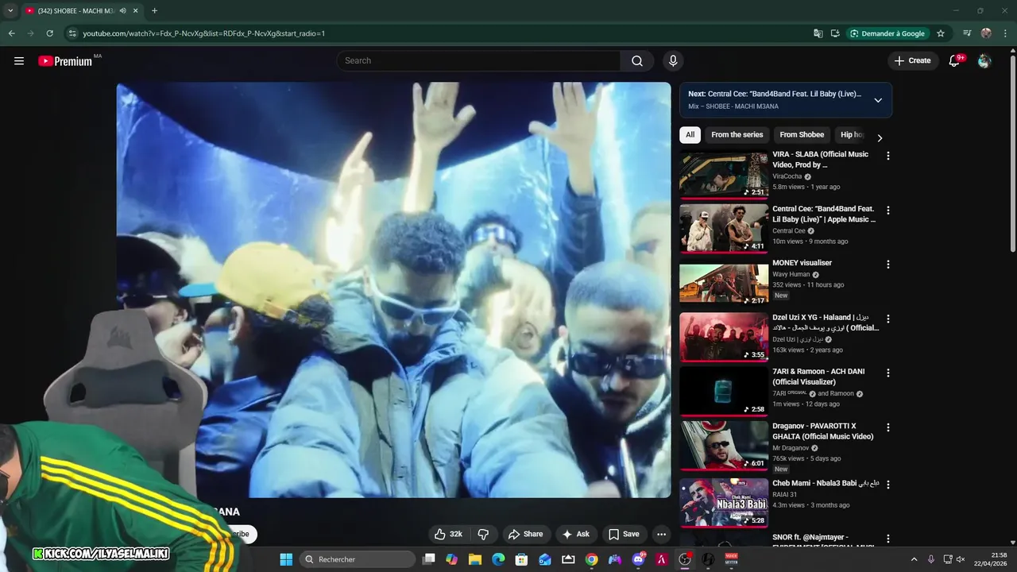Open options menu for Draganov PAVAROTTI video
Image resolution: width=1017 pixels, height=572 pixels.
(888, 427)
